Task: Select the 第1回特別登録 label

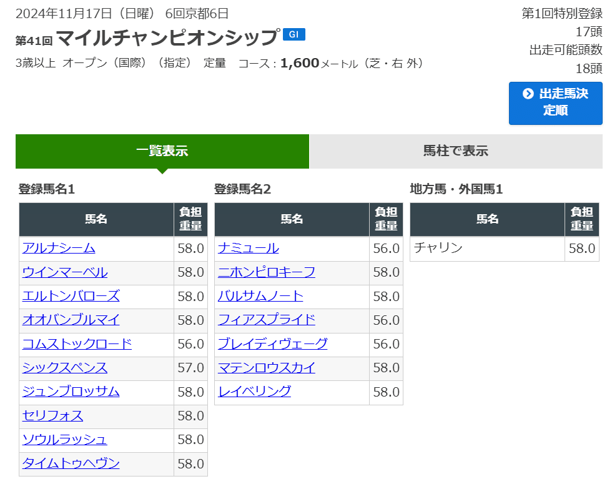Action: click(x=562, y=14)
